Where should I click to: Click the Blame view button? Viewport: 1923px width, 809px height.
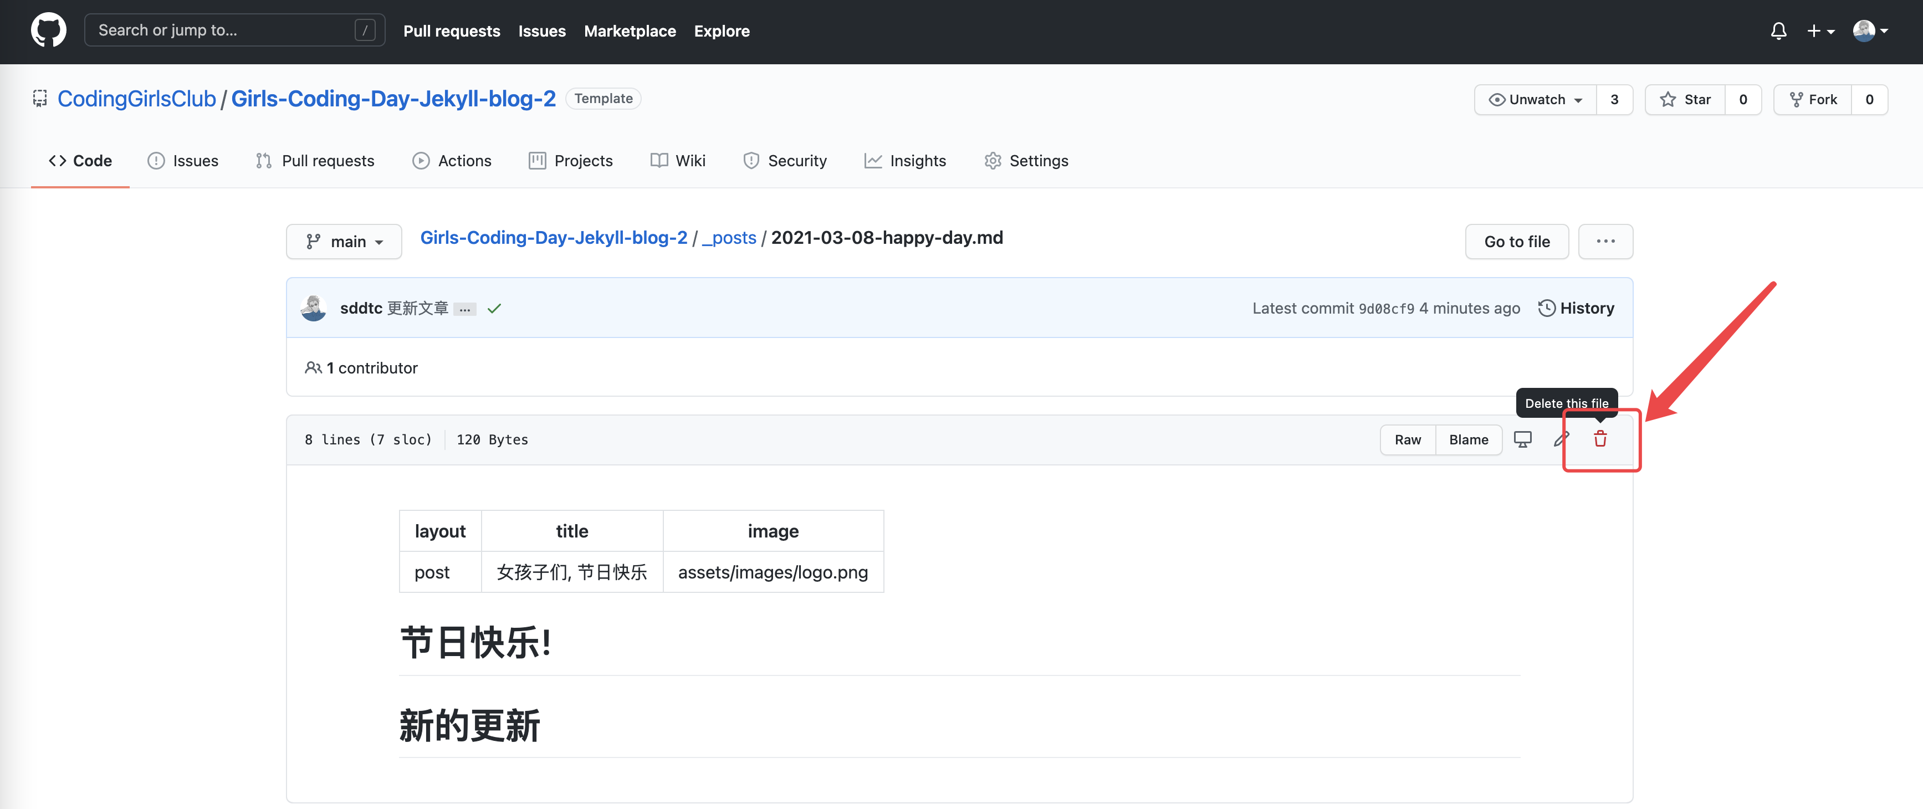1468,439
